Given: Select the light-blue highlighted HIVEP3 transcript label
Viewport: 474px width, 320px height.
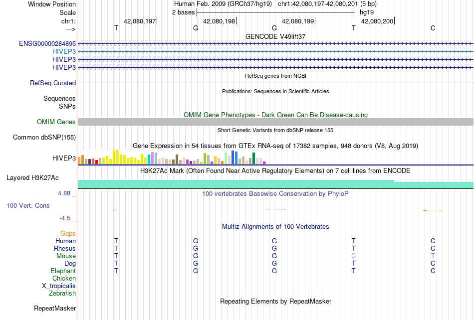Looking at the screenshot, I should (64, 52).
